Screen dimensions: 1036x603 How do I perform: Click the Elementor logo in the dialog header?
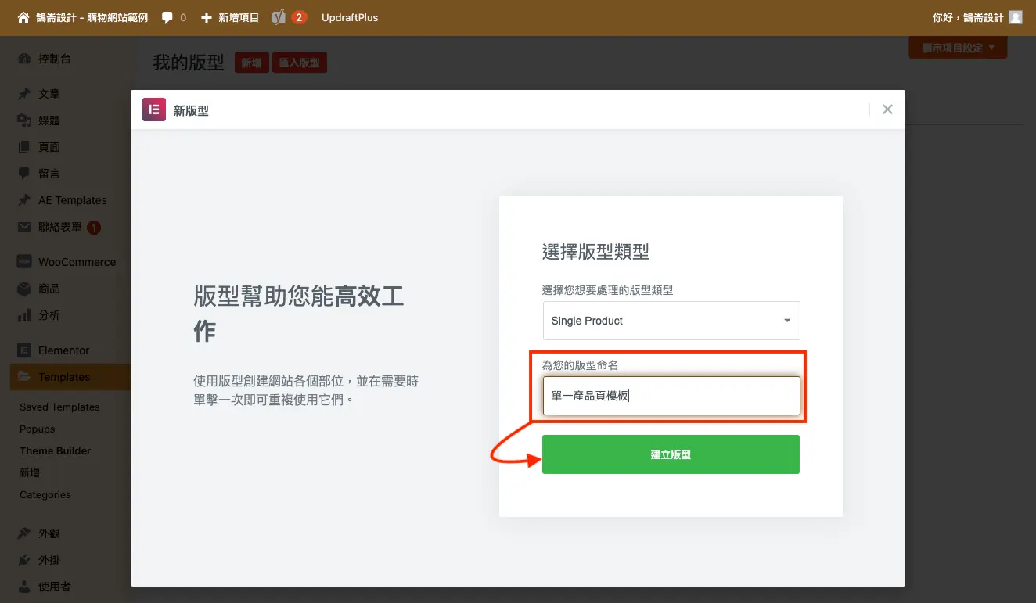pyautogui.click(x=154, y=109)
